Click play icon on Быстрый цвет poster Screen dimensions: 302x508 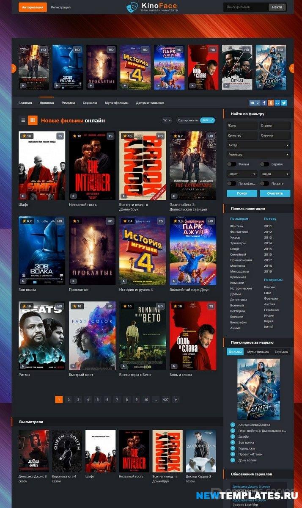click(73, 366)
